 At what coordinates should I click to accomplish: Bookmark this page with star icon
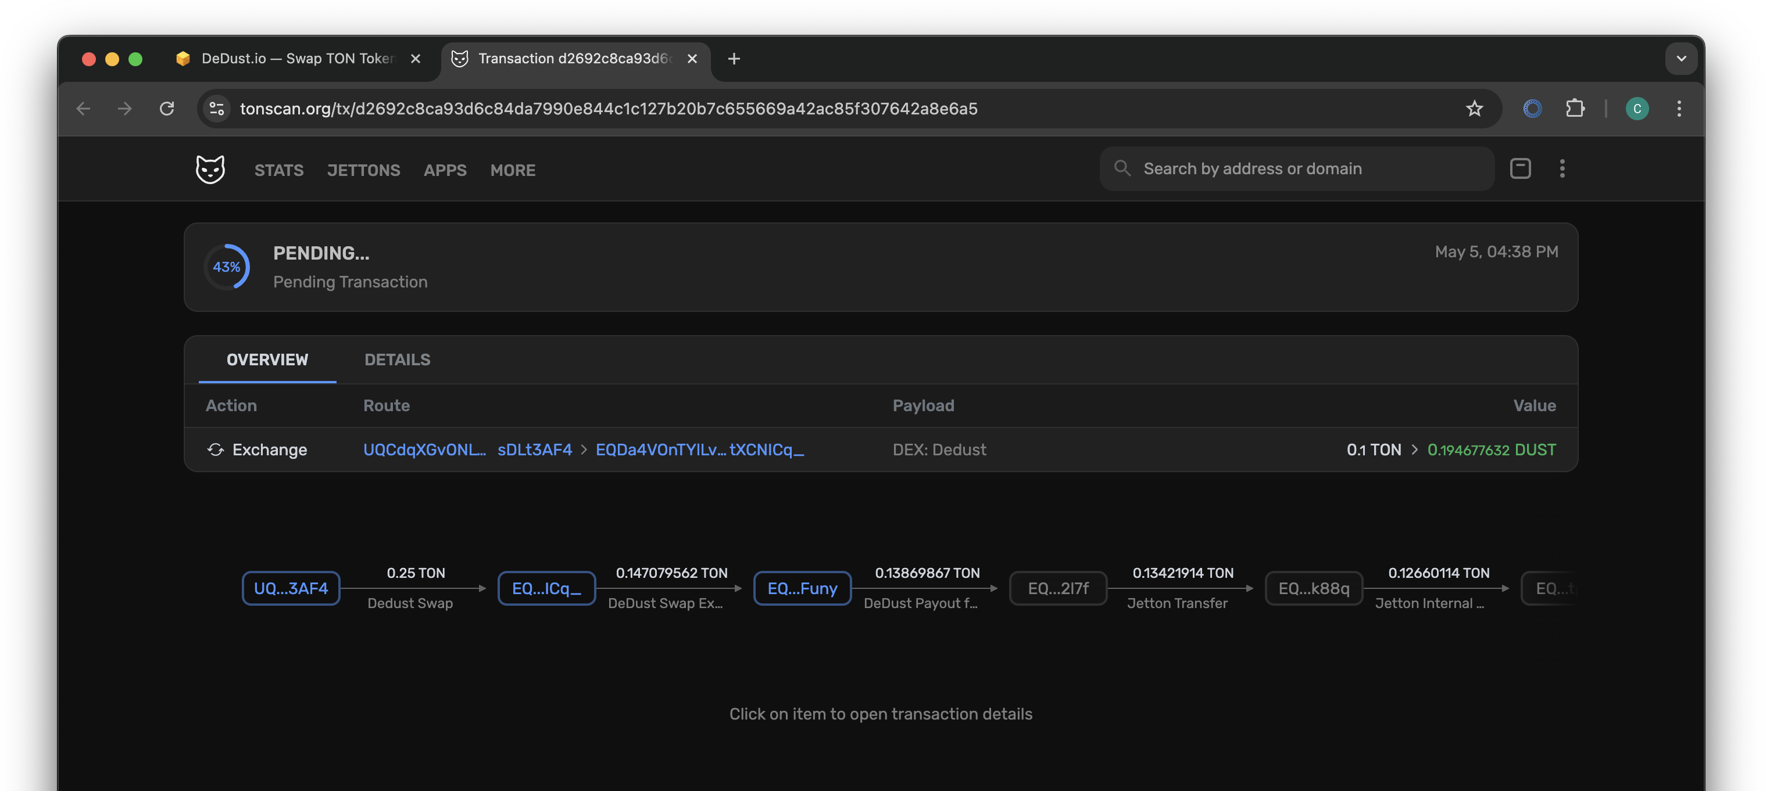(1474, 109)
